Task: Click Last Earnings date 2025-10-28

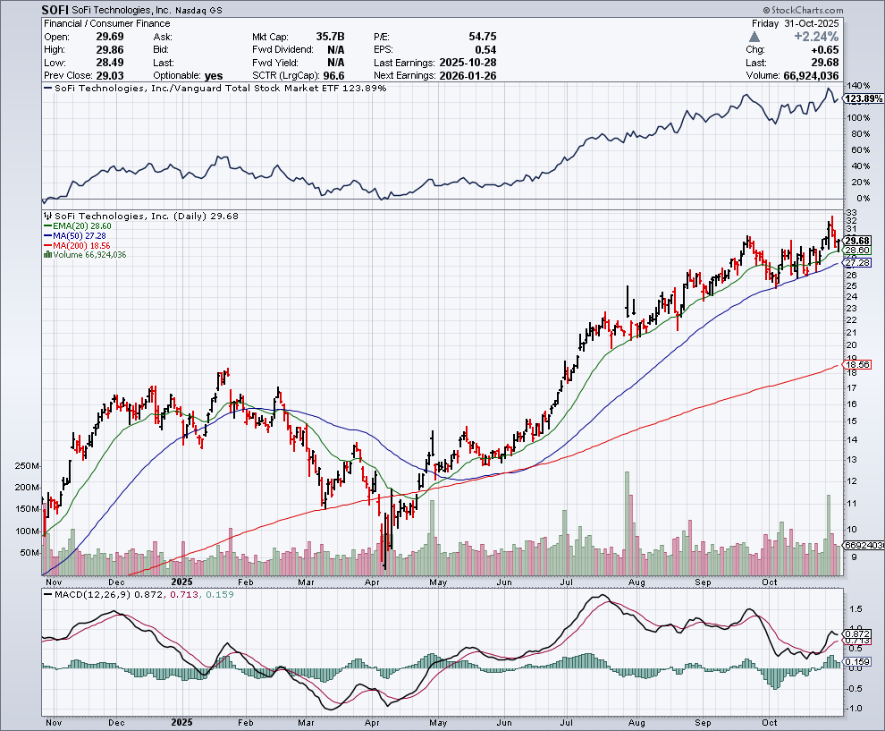Action: (x=468, y=63)
